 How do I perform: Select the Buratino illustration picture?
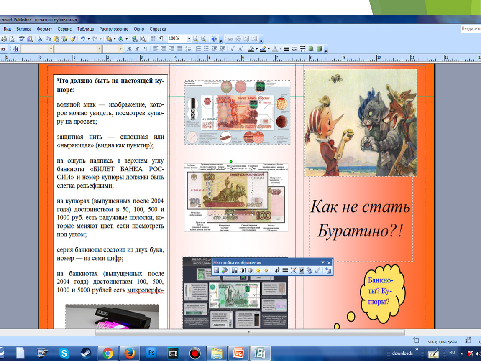(x=361, y=122)
